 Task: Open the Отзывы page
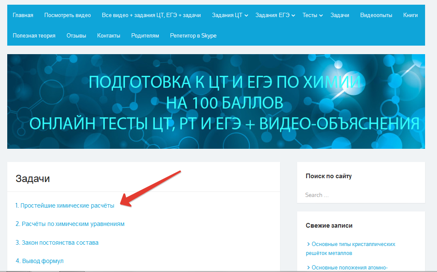pos(76,36)
